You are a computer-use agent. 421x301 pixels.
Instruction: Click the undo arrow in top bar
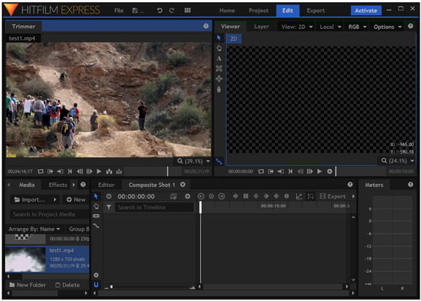coord(161,11)
